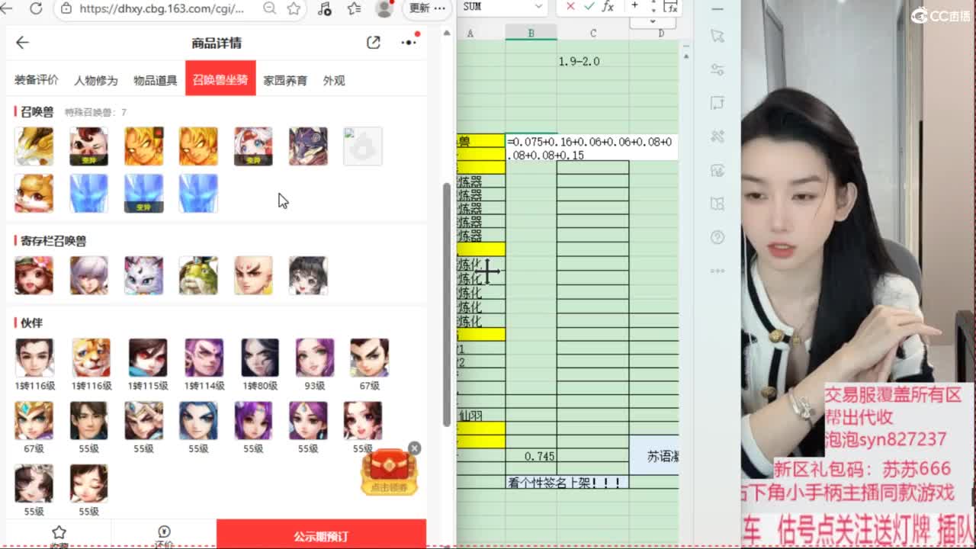Open the sliders settings icon in side panel
This screenshot has width=976, height=549.
point(717,69)
